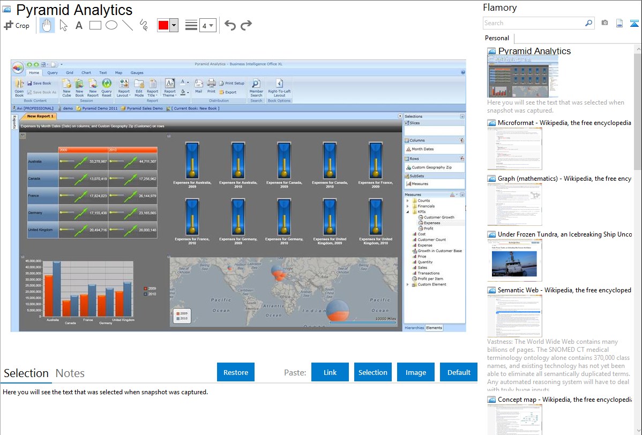Image resolution: width=642 pixels, height=435 pixels.
Task: Switch to the Hierarchies tab in the snapshot
Action: (414, 328)
